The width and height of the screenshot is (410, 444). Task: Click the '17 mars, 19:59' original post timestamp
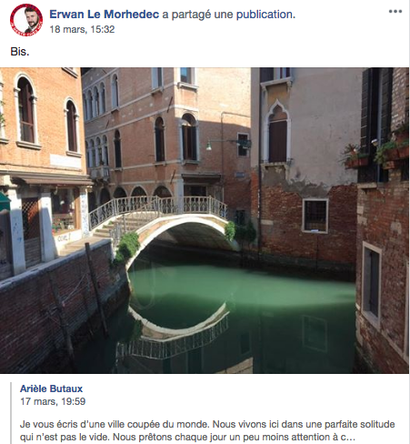53,401
